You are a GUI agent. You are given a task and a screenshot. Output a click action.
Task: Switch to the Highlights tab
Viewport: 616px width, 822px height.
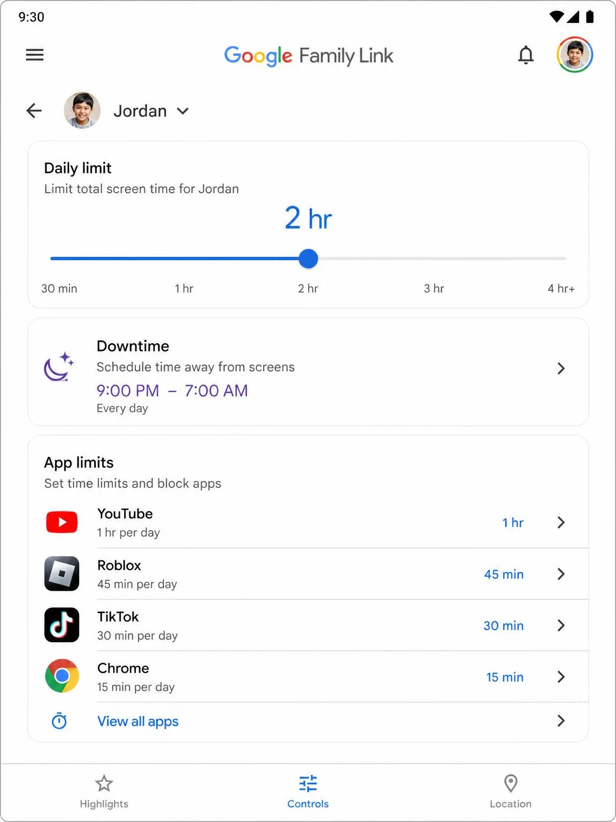click(104, 792)
